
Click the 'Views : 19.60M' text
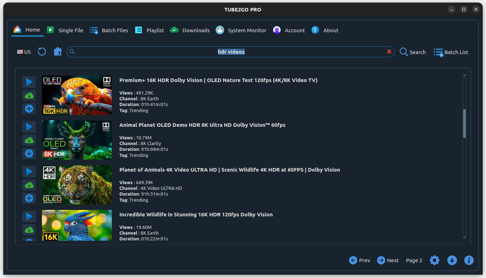click(135, 227)
